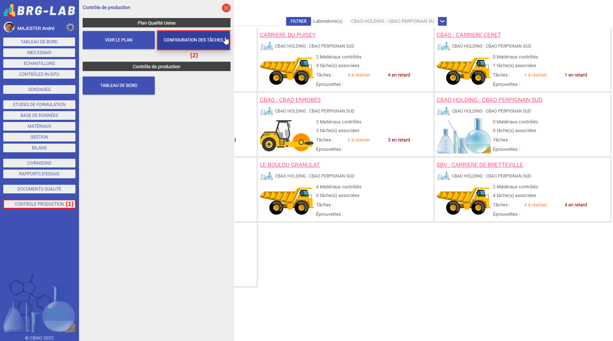Viewport: 613px width, 341px height.
Task: Close the Contrôle de production panel
Action: [226, 8]
